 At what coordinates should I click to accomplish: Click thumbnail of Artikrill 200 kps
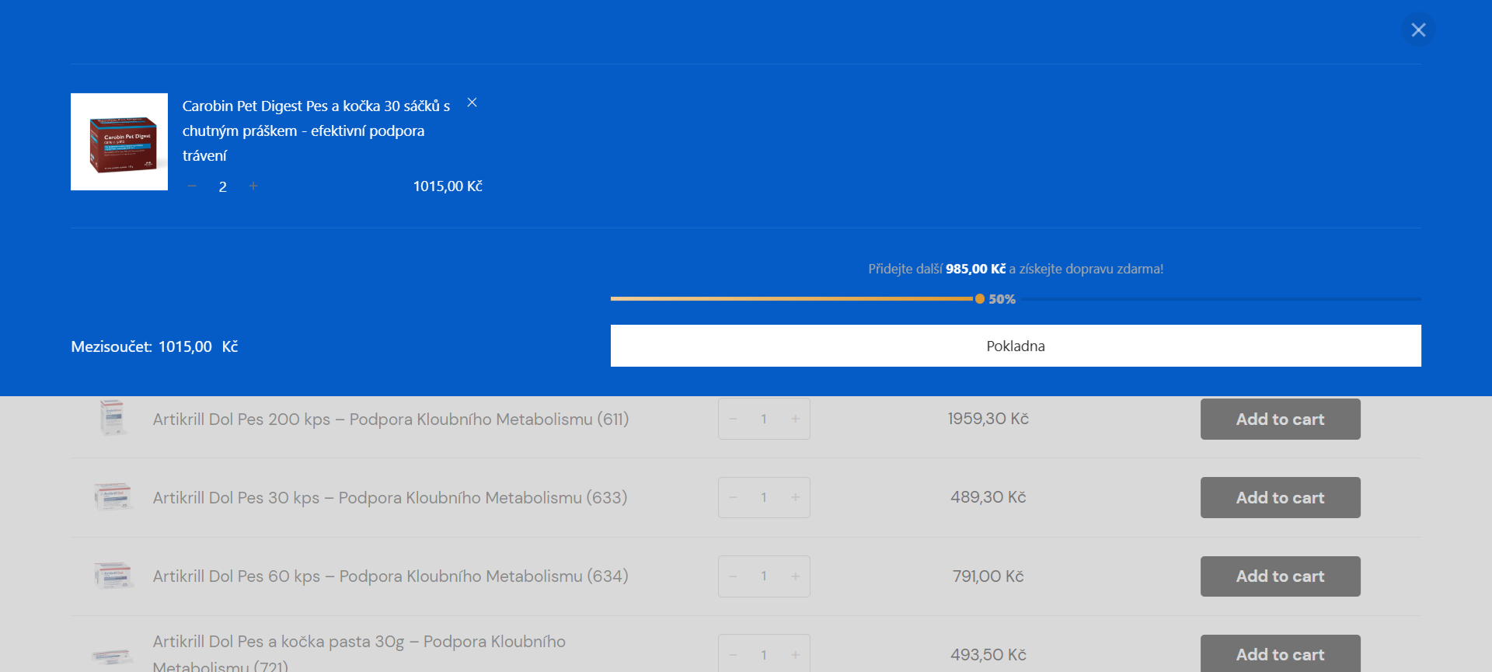pos(113,418)
